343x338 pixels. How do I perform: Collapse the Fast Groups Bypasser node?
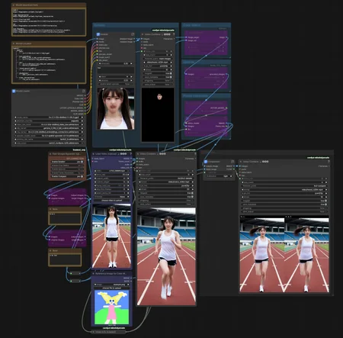coord(50,153)
